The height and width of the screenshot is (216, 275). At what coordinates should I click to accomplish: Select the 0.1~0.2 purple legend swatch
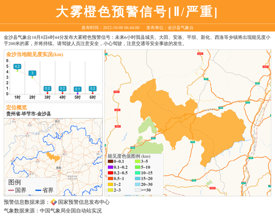[110, 167]
